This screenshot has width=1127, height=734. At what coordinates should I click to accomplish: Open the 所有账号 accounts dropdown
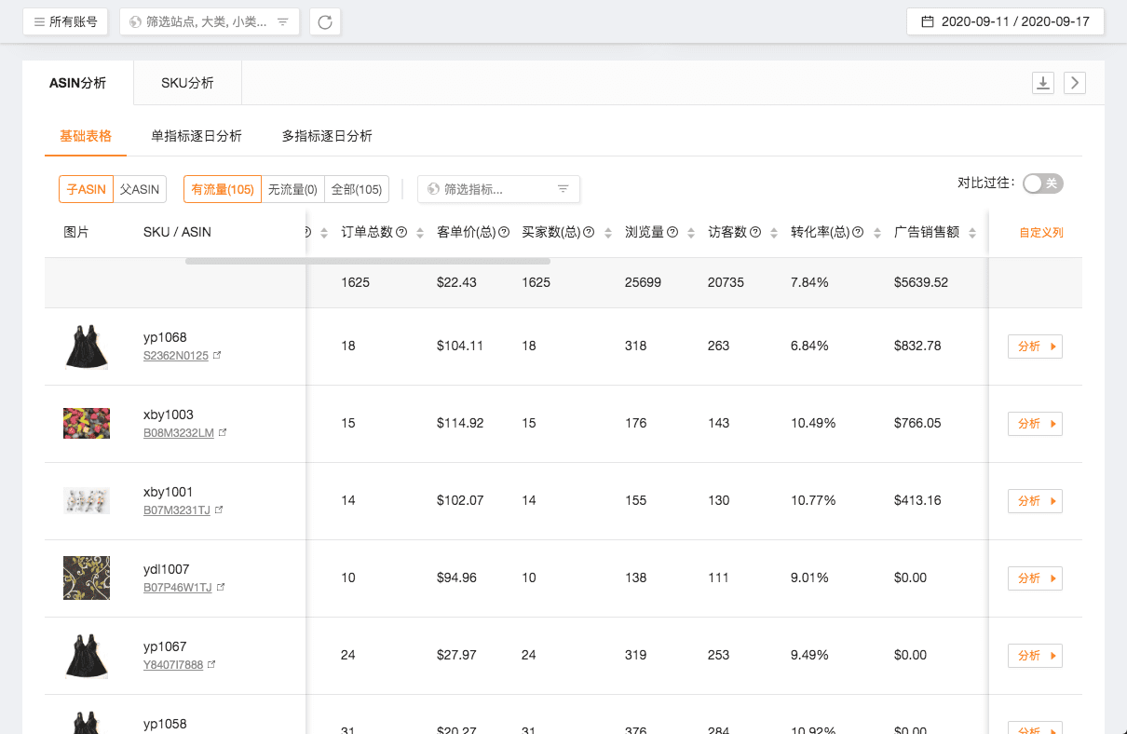click(65, 21)
